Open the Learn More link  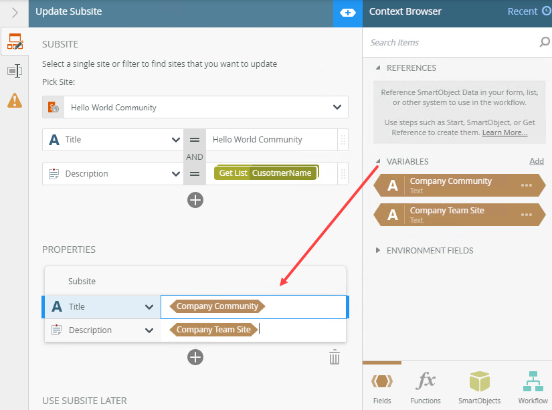504,132
